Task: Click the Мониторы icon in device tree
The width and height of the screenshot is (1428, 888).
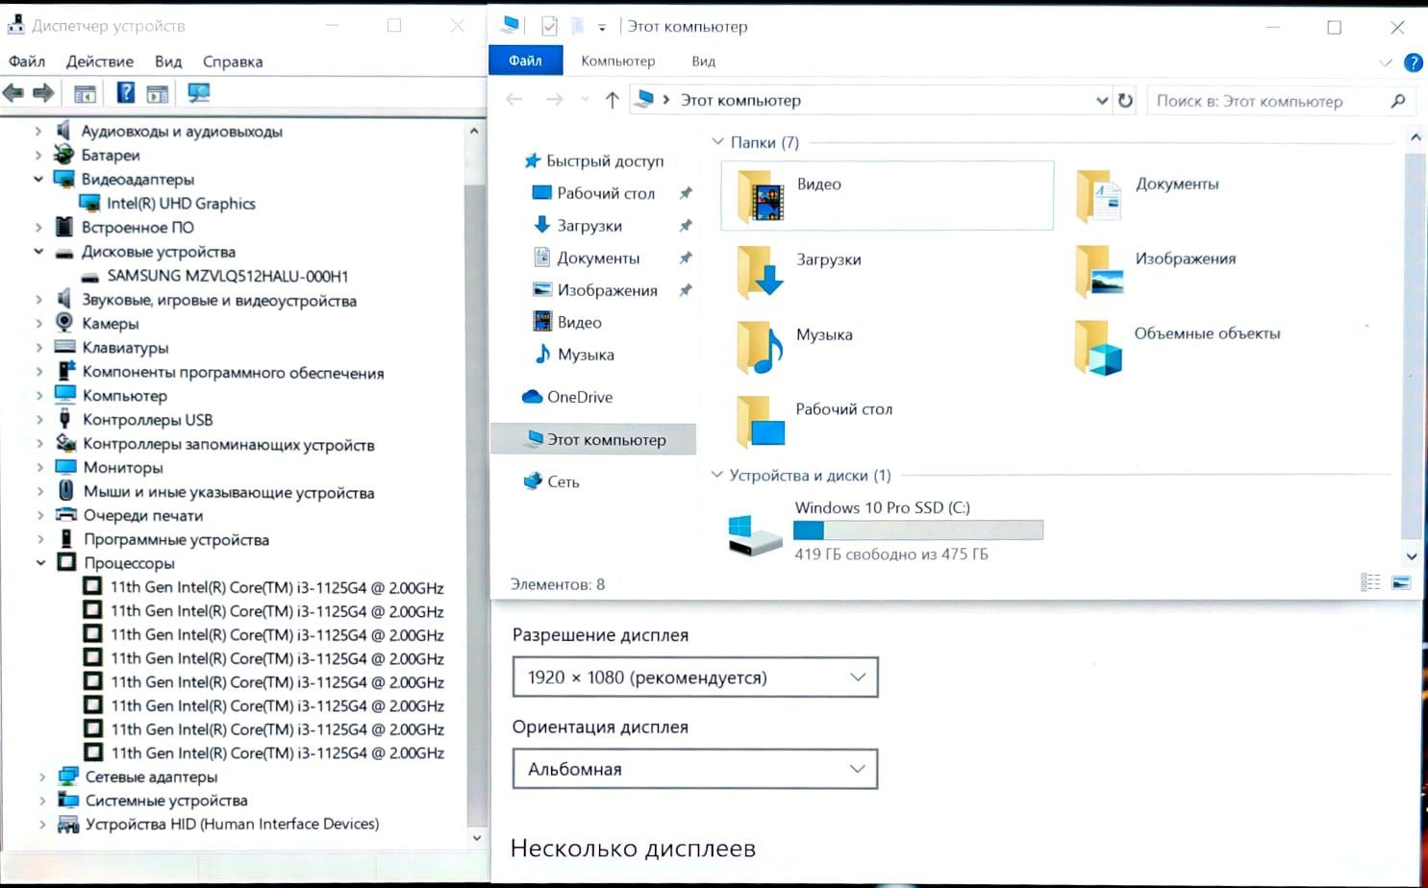Action: pos(65,467)
